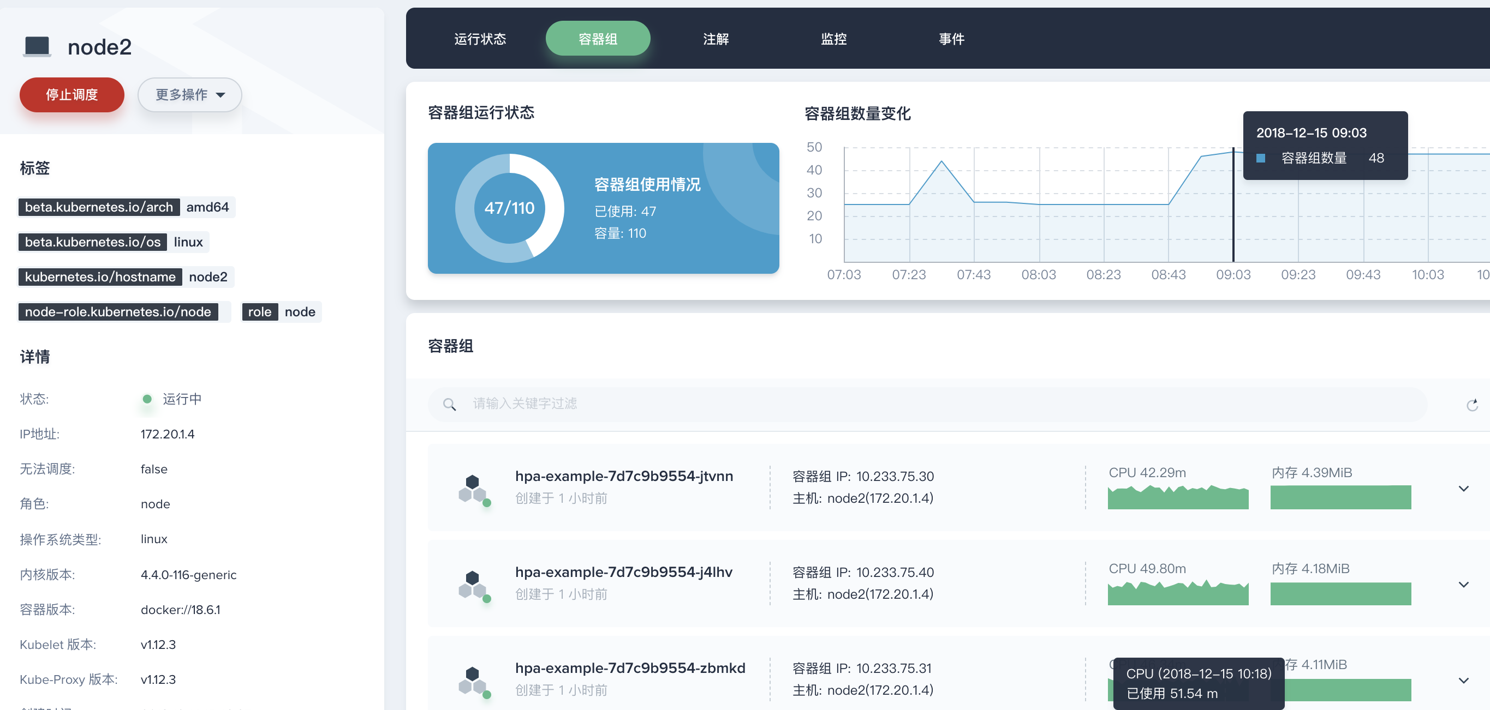Screen dimensions: 1490x710
Task: Switch to the 事件 tab
Action: 951,39
